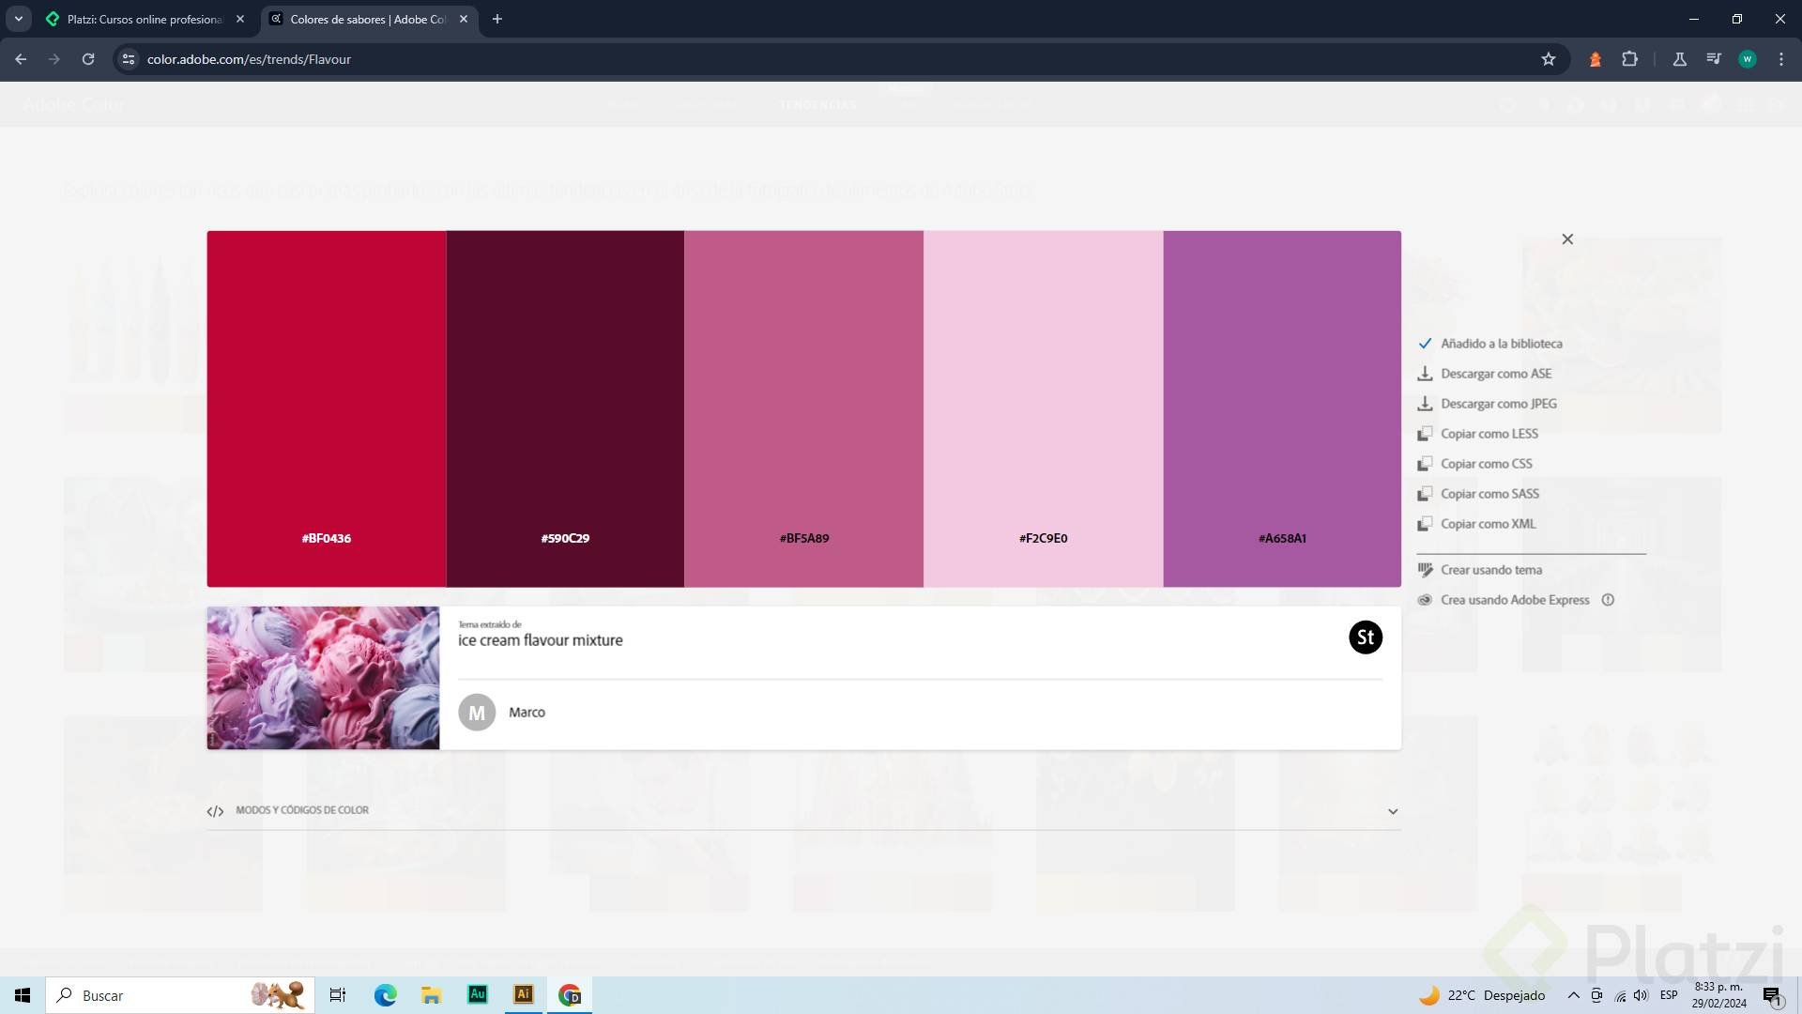The image size is (1802, 1014).
Task: Click the code icon beside Modos y códigos
Action: pos(215,811)
